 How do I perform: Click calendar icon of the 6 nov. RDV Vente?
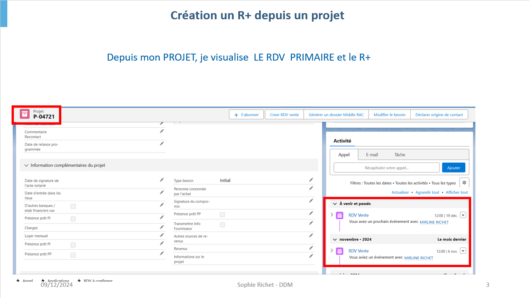coord(339,251)
